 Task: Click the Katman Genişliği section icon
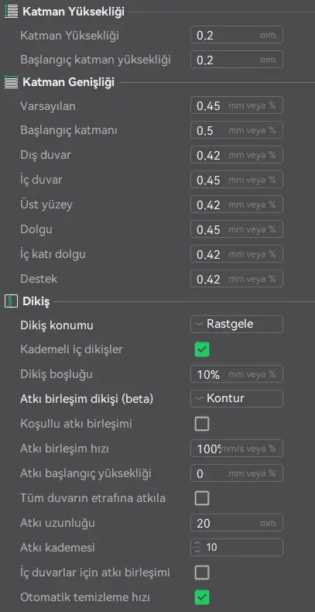(x=11, y=82)
